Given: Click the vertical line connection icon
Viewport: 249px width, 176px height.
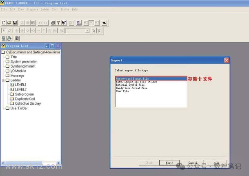Looking at the screenshot, I should coord(44,30).
